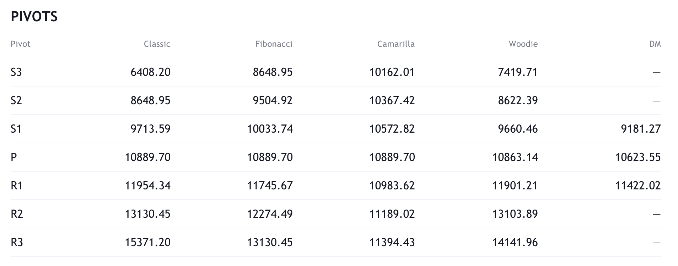This screenshot has height=266, width=678.
Task: Click the DM column header
Action: coord(655,44)
